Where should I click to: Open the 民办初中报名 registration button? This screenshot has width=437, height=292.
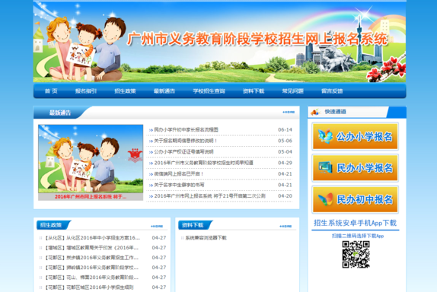(x=355, y=199)
